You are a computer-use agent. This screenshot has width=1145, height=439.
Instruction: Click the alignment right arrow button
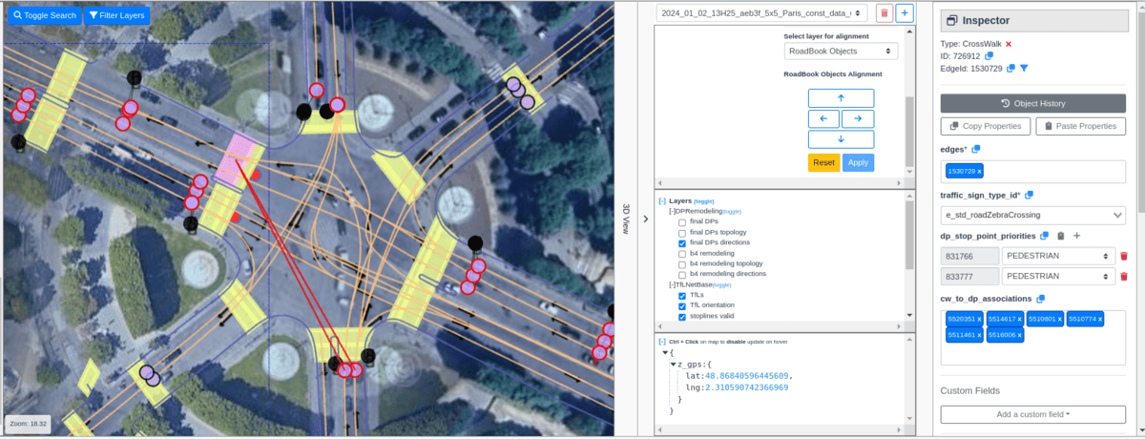pos(858,118)
